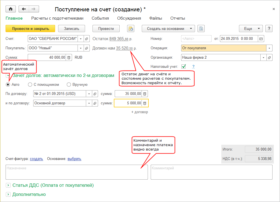Click the open-form icon next to the Счет field
This screenshot has width=280, height=202.
click(87, 39)
